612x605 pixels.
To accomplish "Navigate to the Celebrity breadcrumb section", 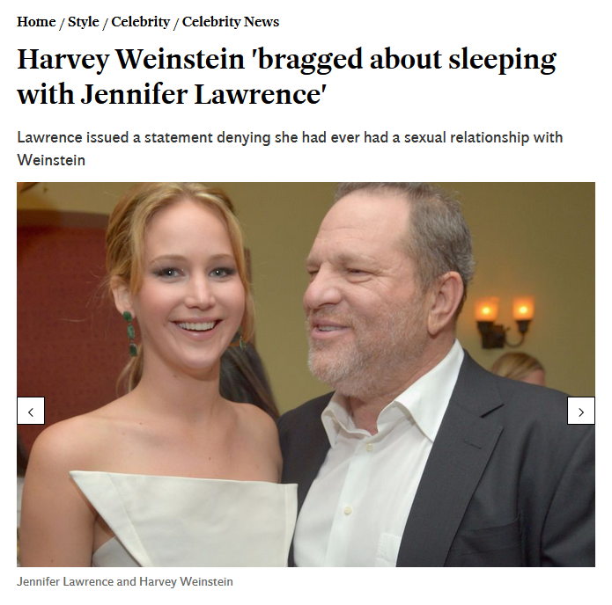I will 141,22.
